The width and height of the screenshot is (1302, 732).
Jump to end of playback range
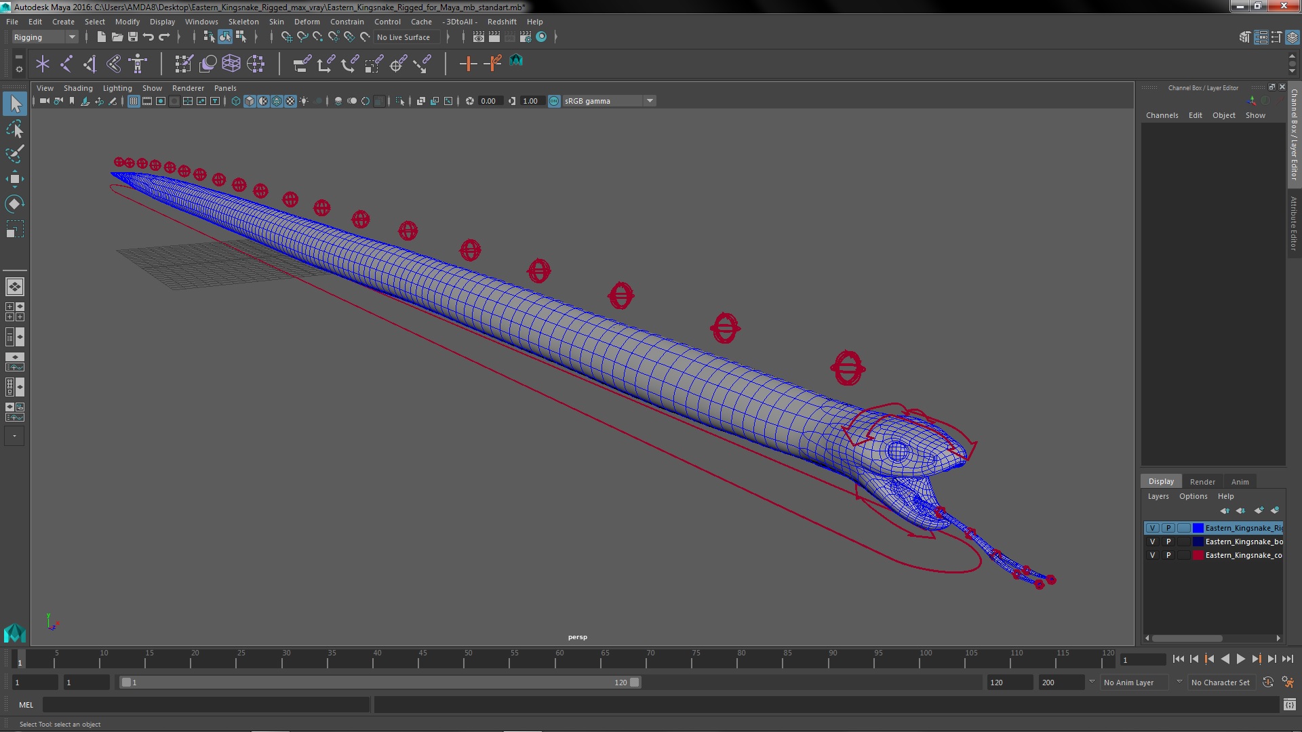tap(1287, 659)
